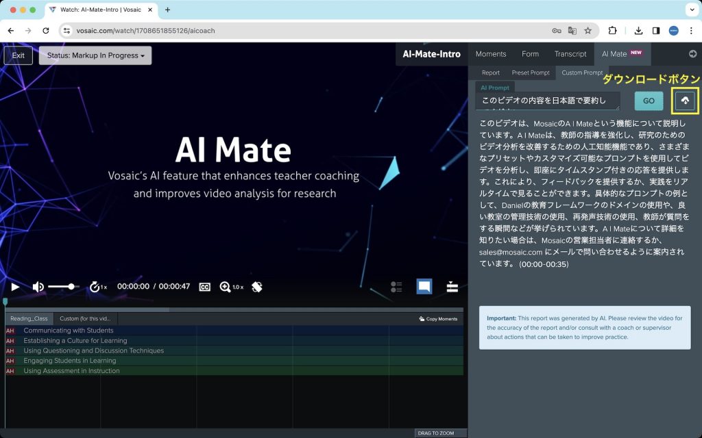Image resolution: width=702 pixels, height=438 pixels.
Task: Adjust the volume slider
Action: click(64, 287)
